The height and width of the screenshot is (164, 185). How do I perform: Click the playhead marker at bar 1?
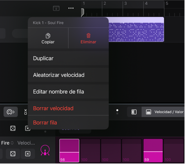(82, 12)
